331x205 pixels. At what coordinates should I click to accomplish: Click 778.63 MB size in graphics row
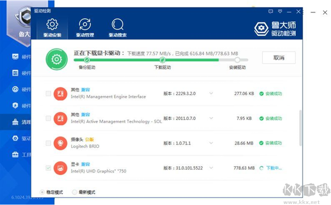click(x=244, y=168)
